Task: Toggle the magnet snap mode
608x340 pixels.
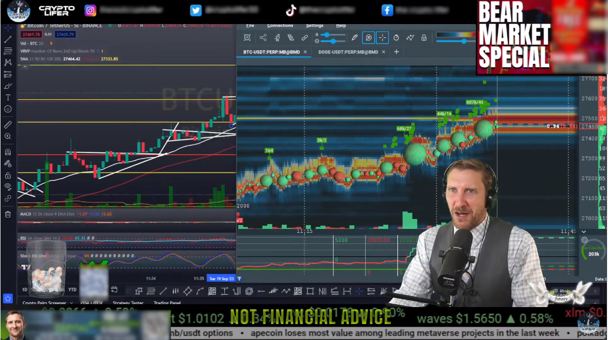Action: pos(8,152)
